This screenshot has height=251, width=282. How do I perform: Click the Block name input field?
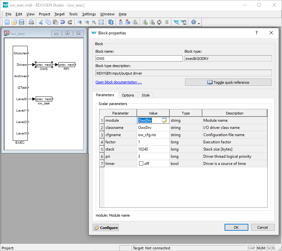tap(139, 59)
